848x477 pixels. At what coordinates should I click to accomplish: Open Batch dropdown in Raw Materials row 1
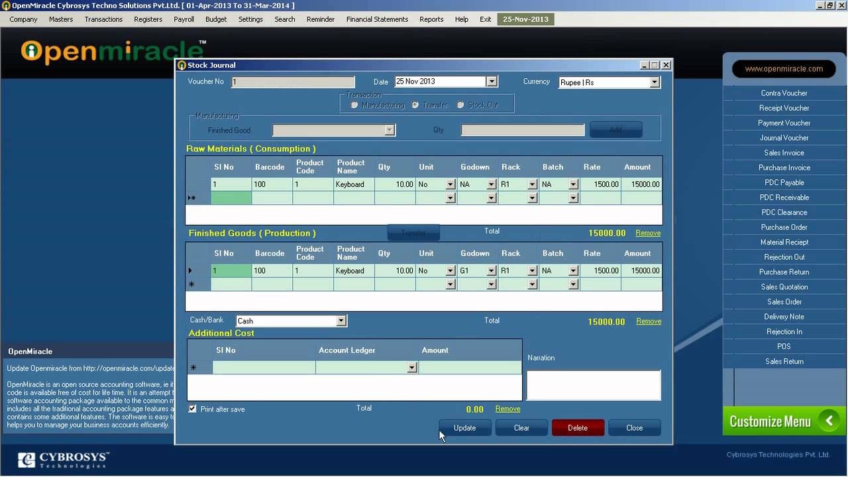coord(574,184)
